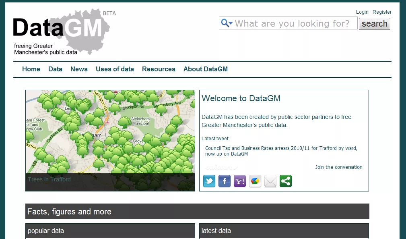Open the green share options icon
The image size is (406, 239).
[286, 181]
